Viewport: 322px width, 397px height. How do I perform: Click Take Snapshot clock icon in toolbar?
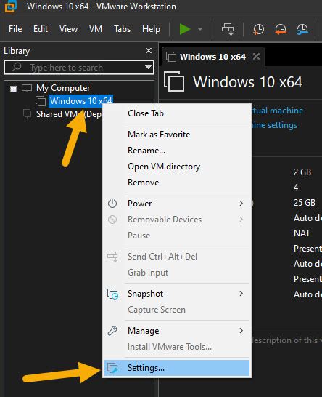click(x=258, y=29)
